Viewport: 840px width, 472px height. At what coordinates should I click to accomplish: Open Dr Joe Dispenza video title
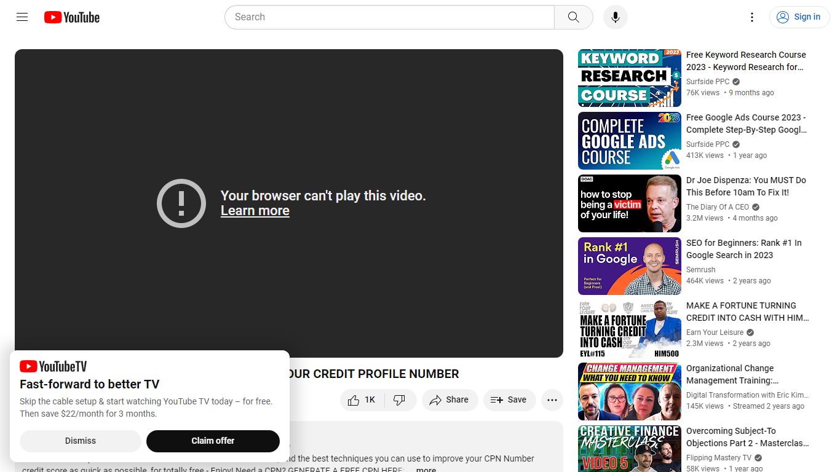746,186
